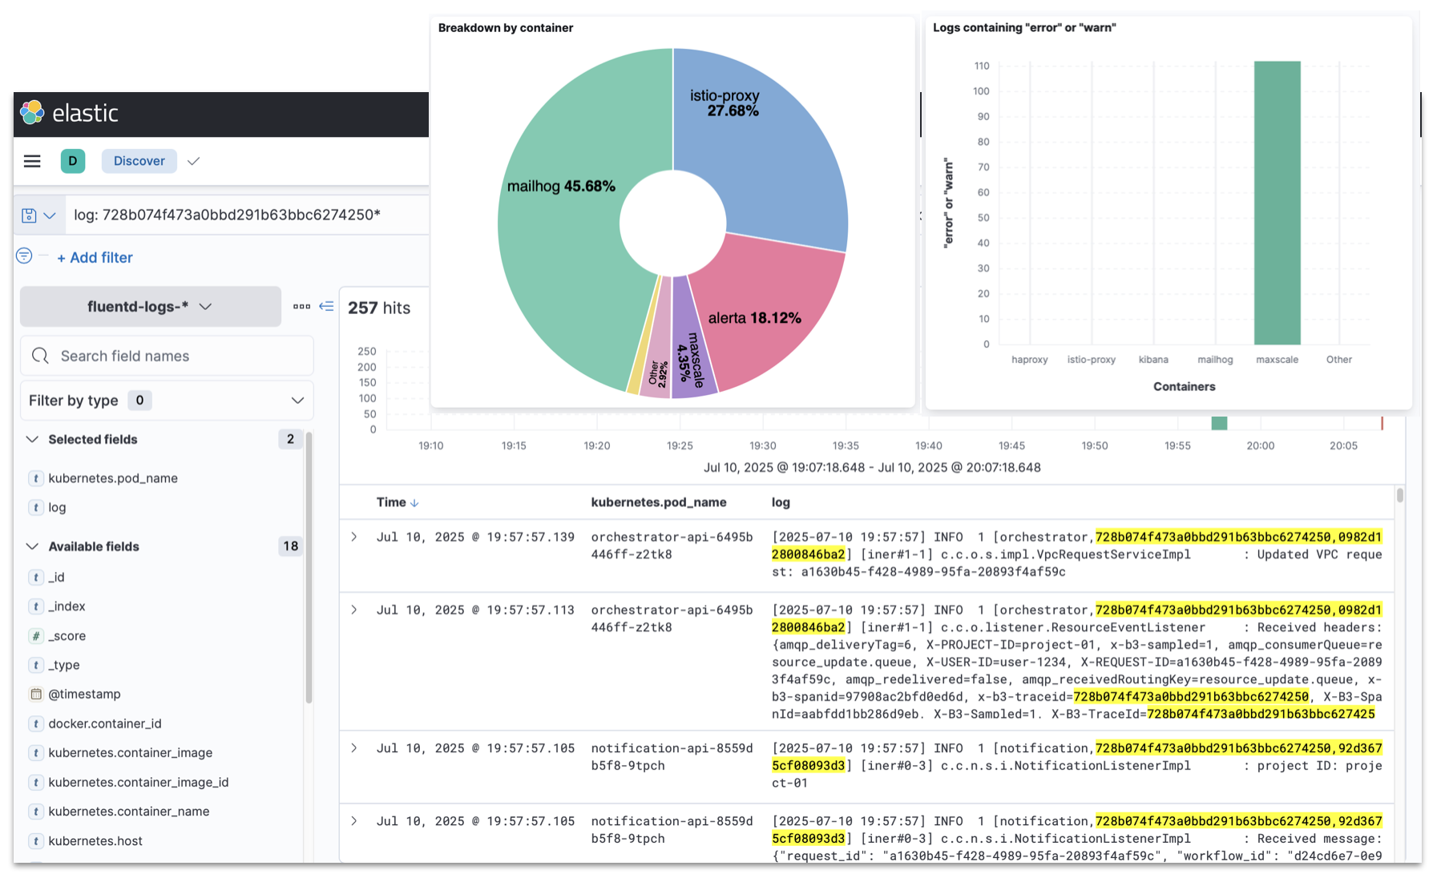Click the # icon beside _score field
Image resolution: width=1441 pixels, height=878 pixels.
36,635
